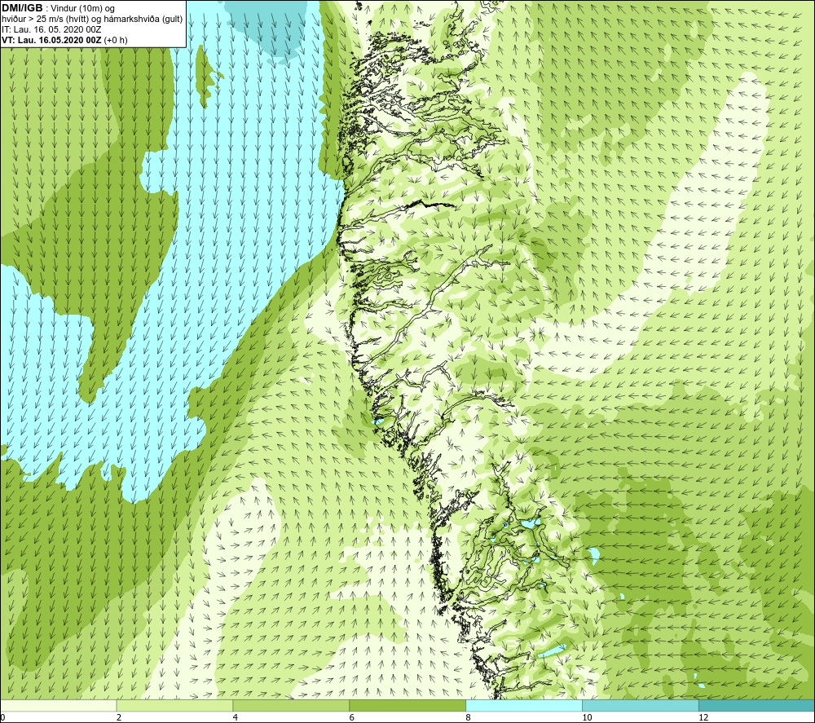The width and height of the screenshot is (815, 723).
Task: Click the 'VT: Lau. 16.05.2020 00Z' line
Action: [x=51, y=40]
